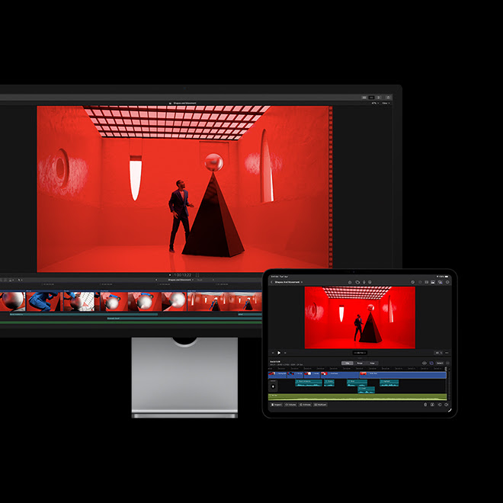This screenshot has height=503, width=503.
Task: Go back in Mac timeline history arrow
Action: pyautogui.click(x=156, y=280)
